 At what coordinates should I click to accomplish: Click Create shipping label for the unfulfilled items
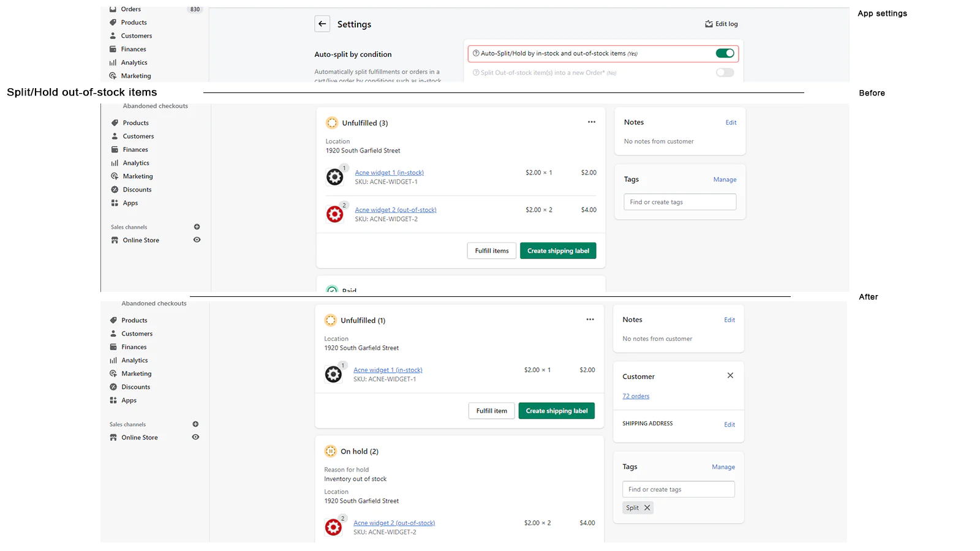tap(557, 250)
